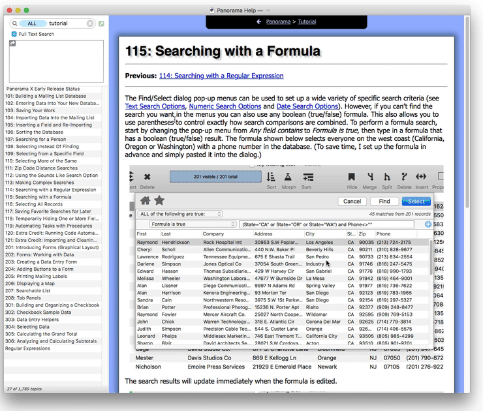The image size is (483, 411).
Task: Click the blue plus icon next to the formula
Action: coord(428,224)
